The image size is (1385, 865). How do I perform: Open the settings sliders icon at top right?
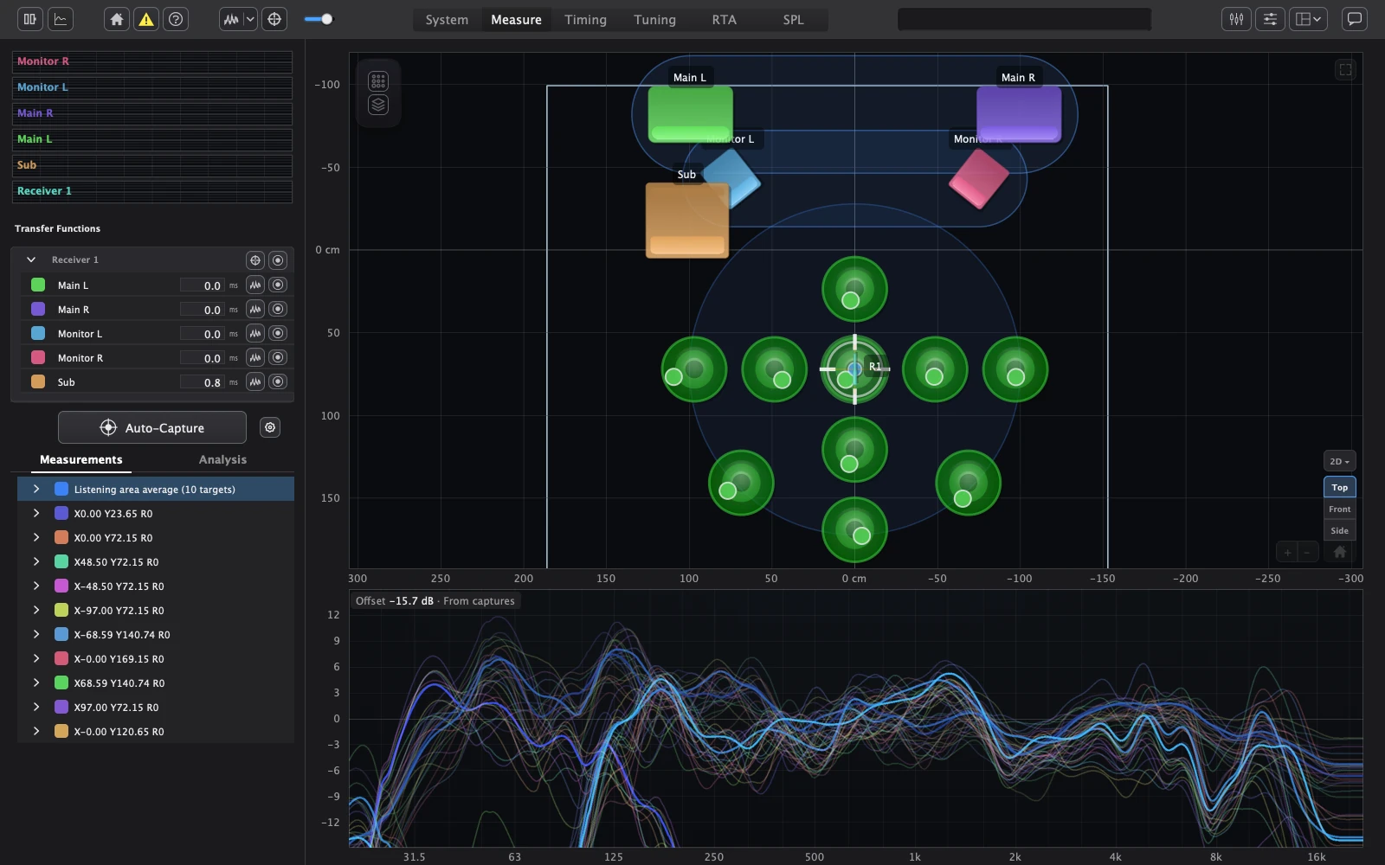(1270, 19)
